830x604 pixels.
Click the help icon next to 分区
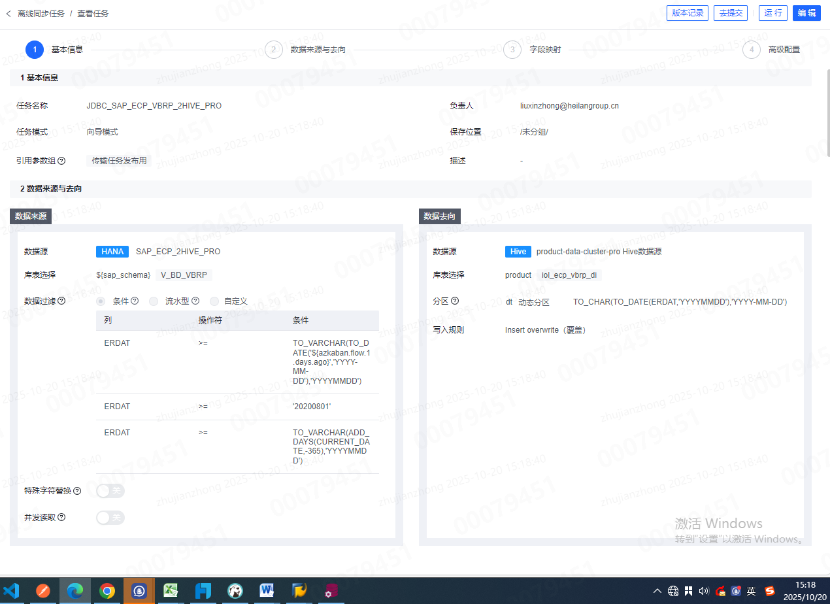(x=455, y=301)
